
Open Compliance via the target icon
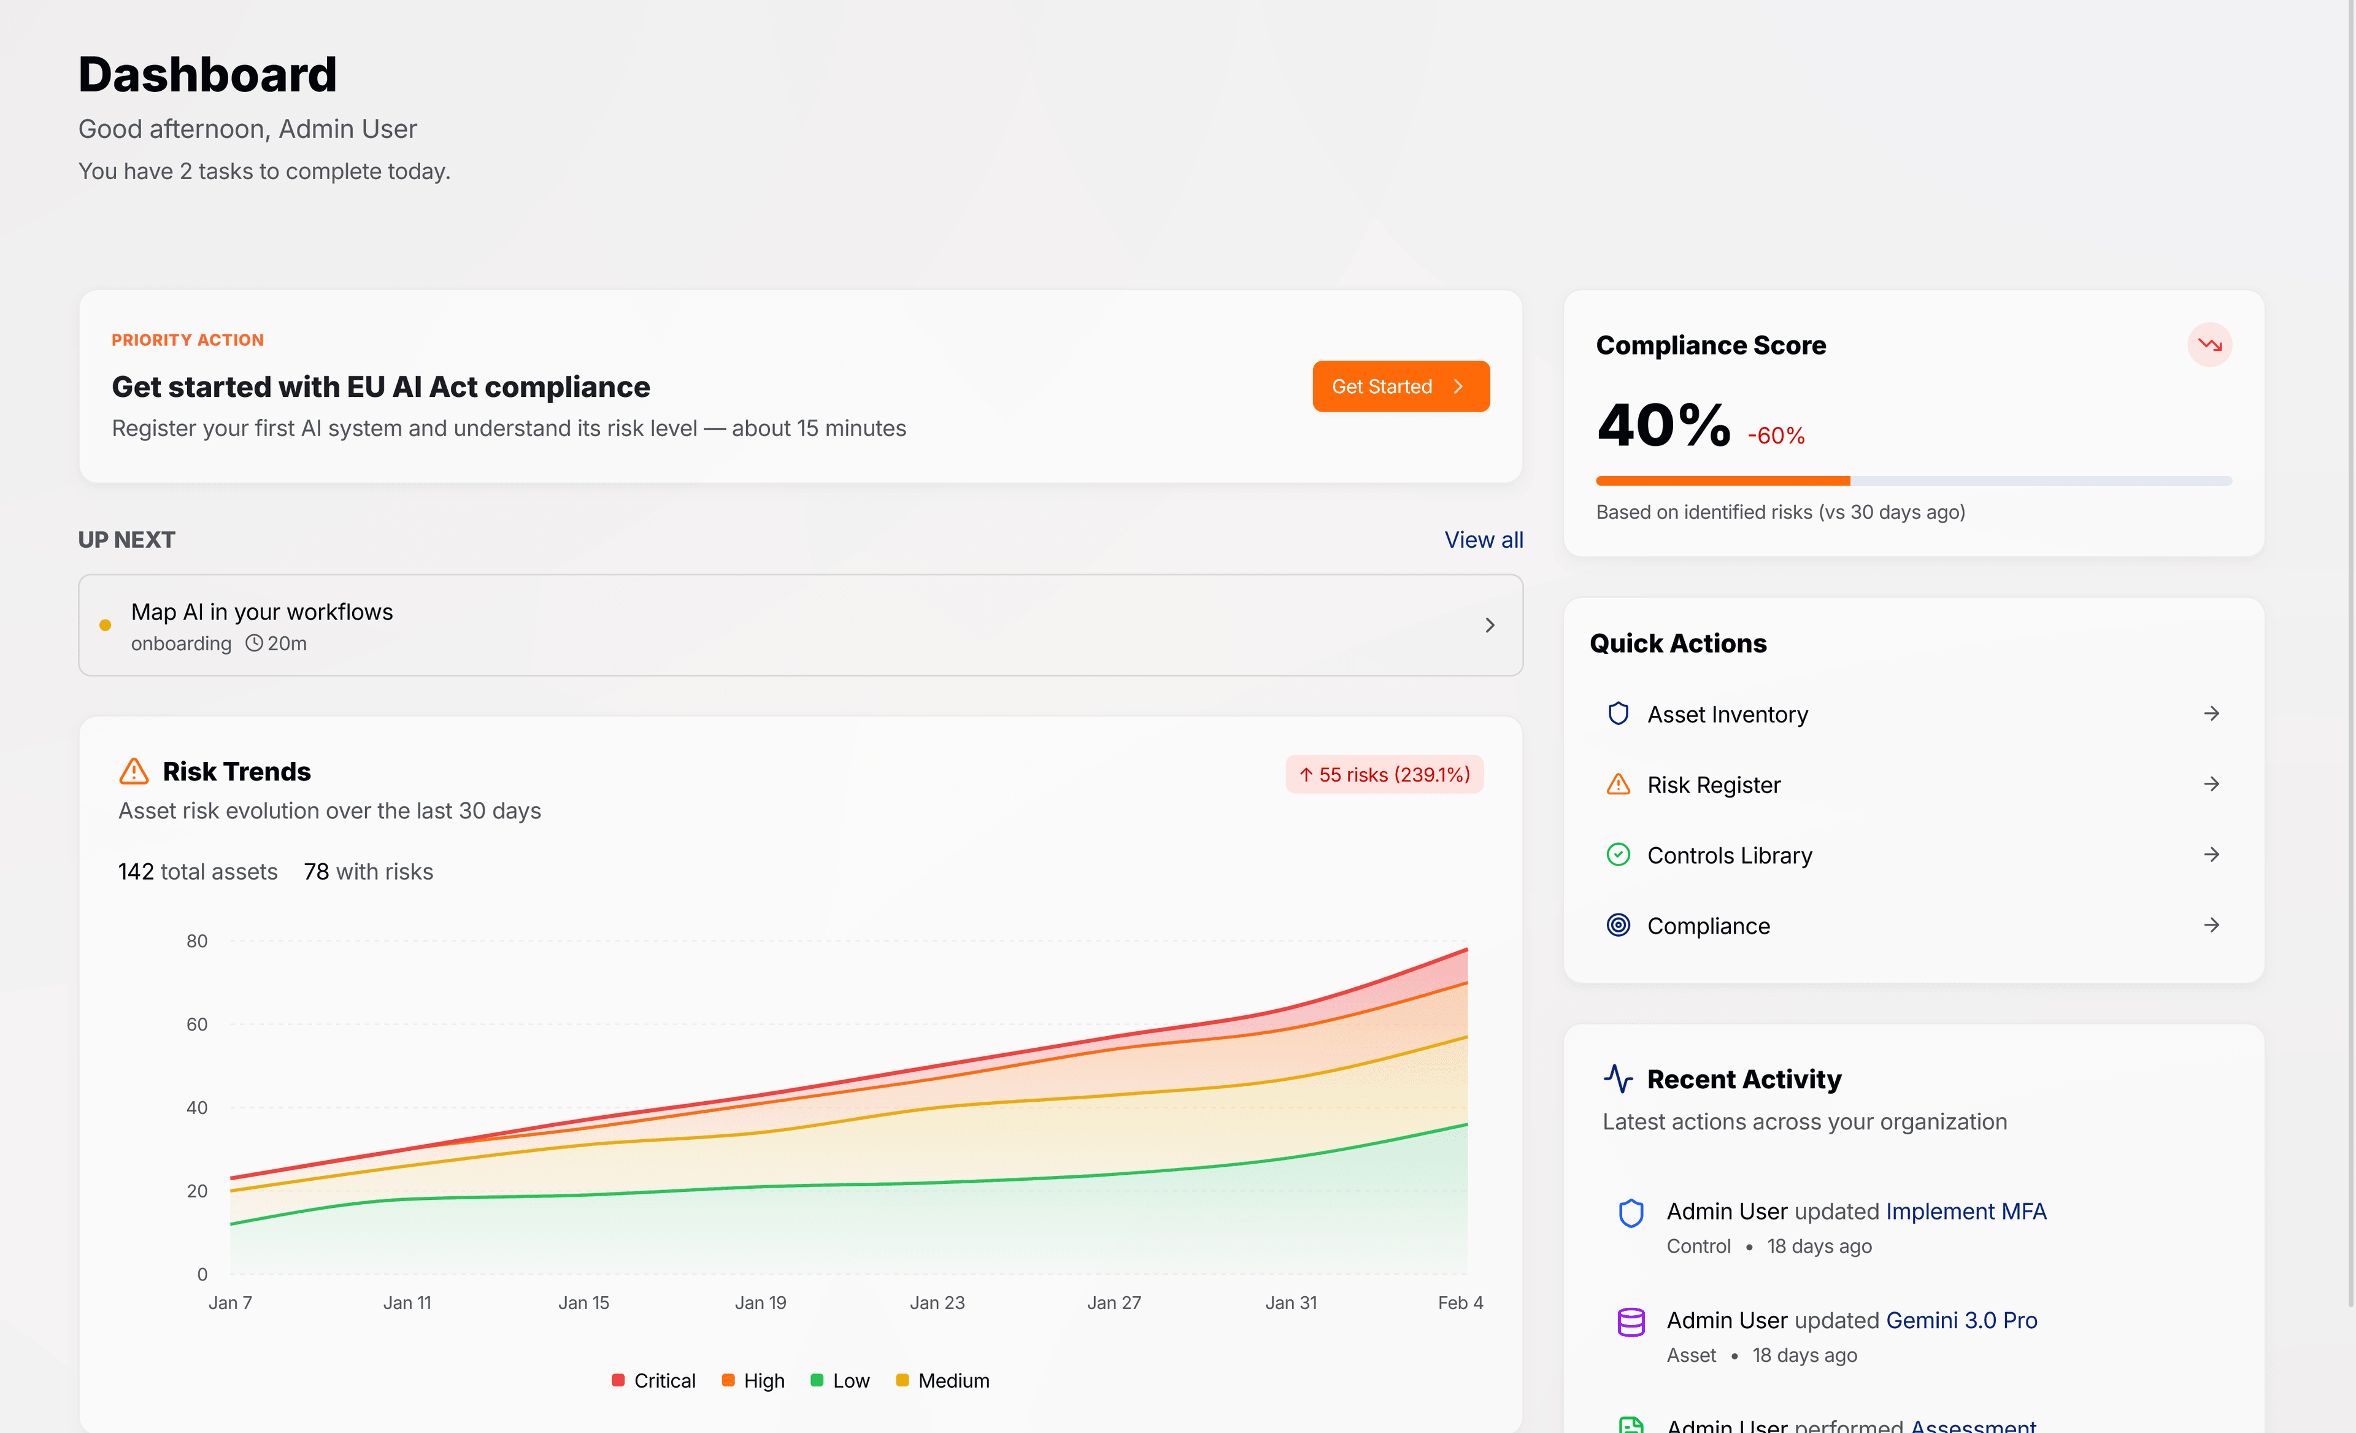click(1618, 924)
